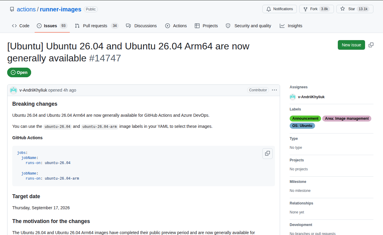Open comment options three-dot menu
Viewport: 383px width, 235px height.
click(x=274, y=90)
